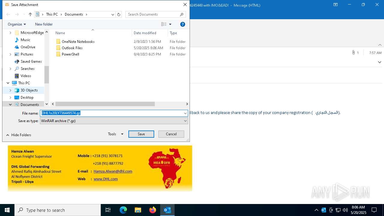384x216 pixels.
Task: Change view layout icon
Action: click(164, 24)
